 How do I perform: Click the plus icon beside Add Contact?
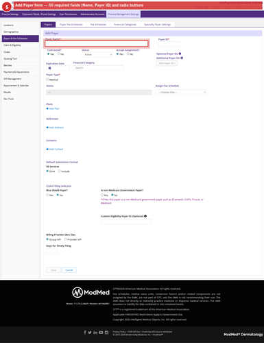click(47, 149)
